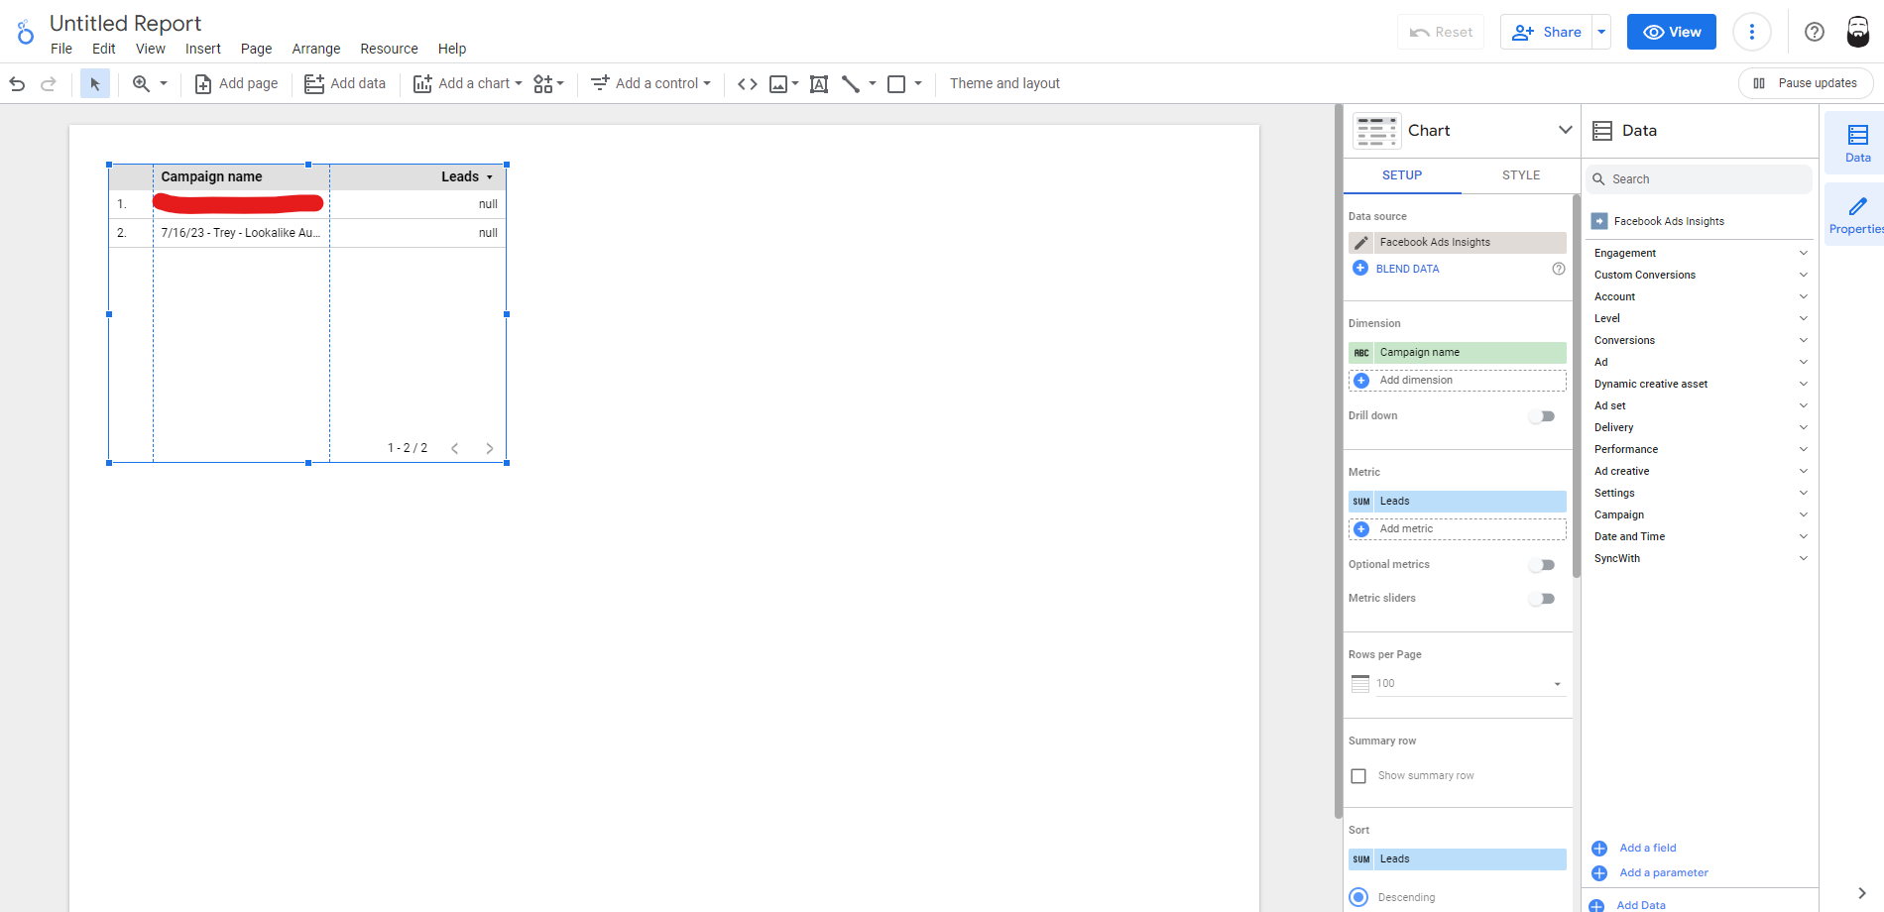Image resolution: width=1884 pixels, height=912 pixels.
Task: Click the undo arrow icon
Action: pos(17,84)
